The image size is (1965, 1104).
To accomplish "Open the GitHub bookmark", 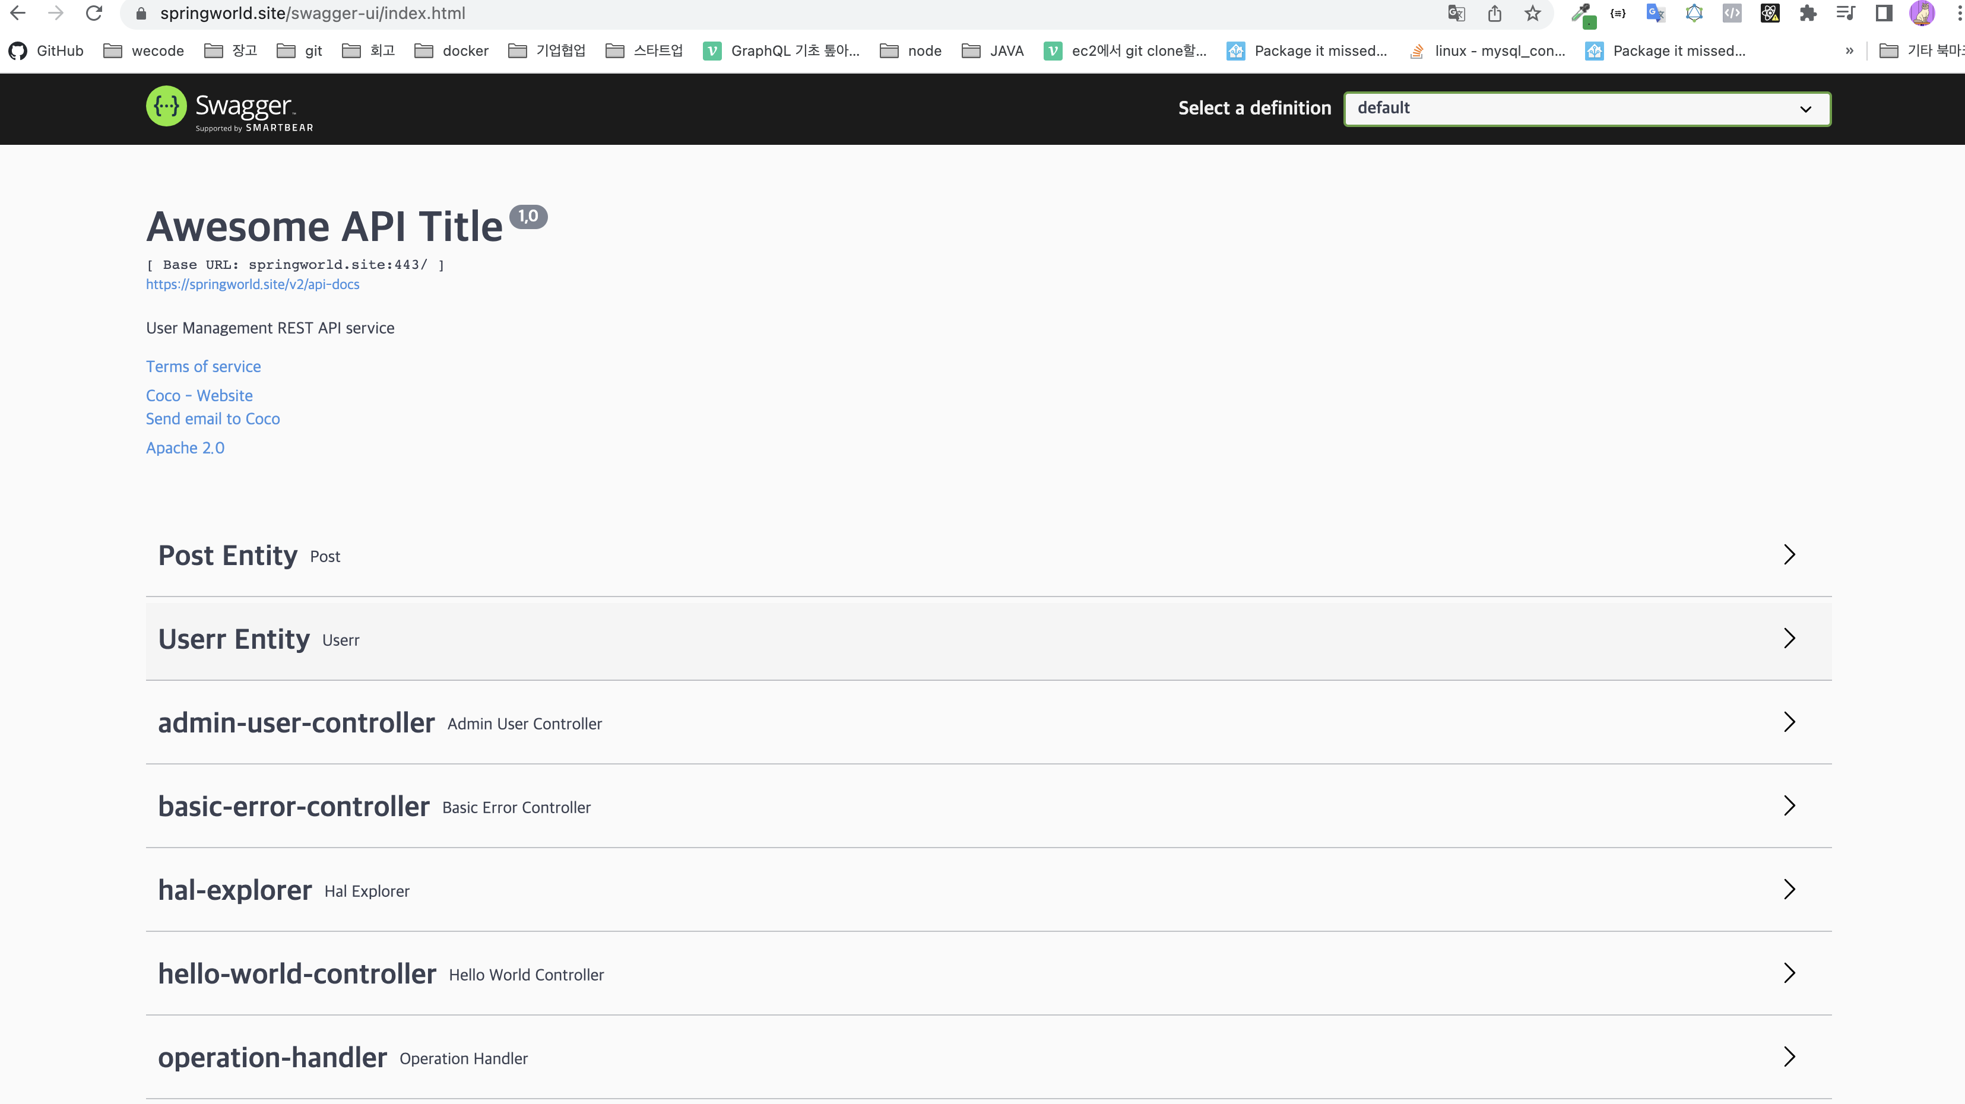I will (46, 50).
